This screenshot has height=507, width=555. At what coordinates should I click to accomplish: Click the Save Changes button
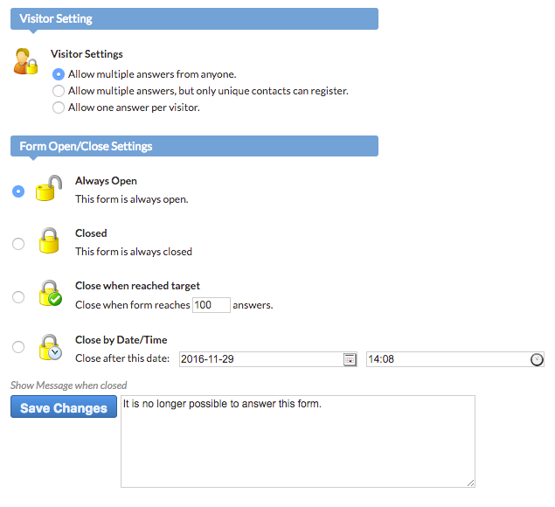tap(64, 406)
